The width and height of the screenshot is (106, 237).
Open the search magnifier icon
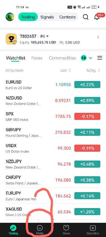(86, 17)
